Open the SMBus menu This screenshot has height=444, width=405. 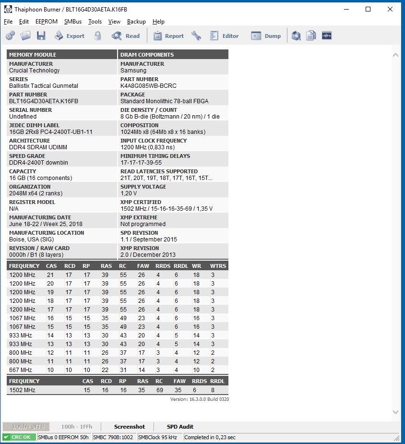(x=73, y=22)
